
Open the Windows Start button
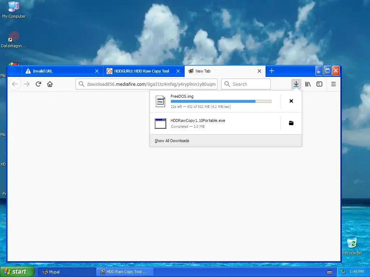[17, 272]
